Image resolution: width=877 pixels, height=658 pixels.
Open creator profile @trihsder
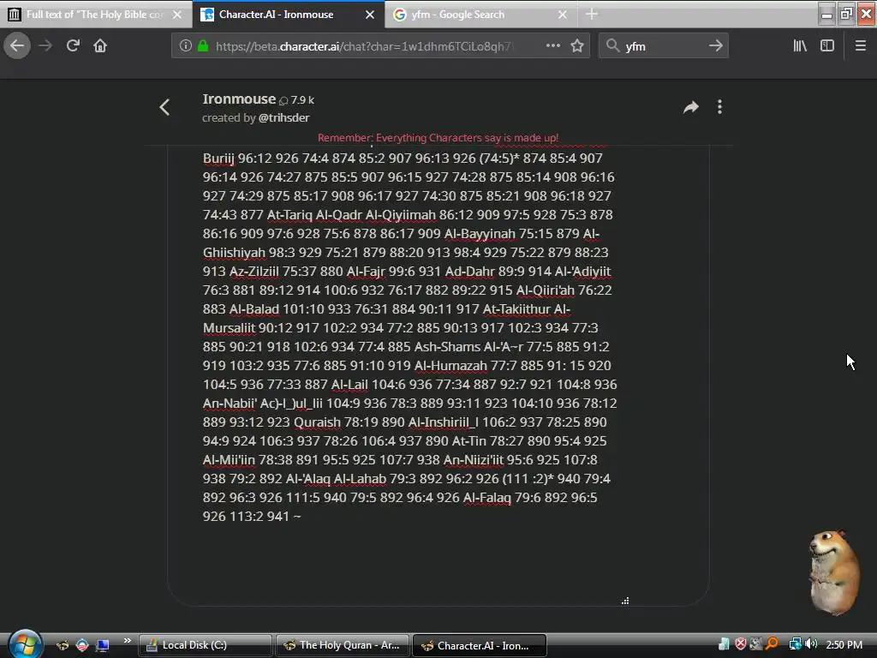tap(283, 118)
